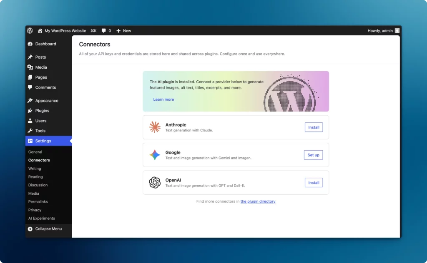Click the Settings sliders icon
Screen dimensions: 427x263
coord(30,141)
